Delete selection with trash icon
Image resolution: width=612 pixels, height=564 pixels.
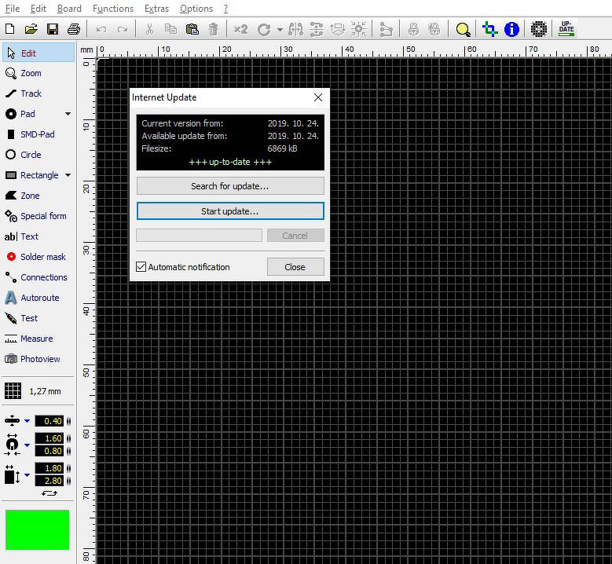[x=213, y=29]
